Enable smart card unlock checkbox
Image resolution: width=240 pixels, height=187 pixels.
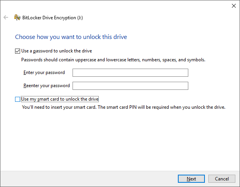point(17,99)
